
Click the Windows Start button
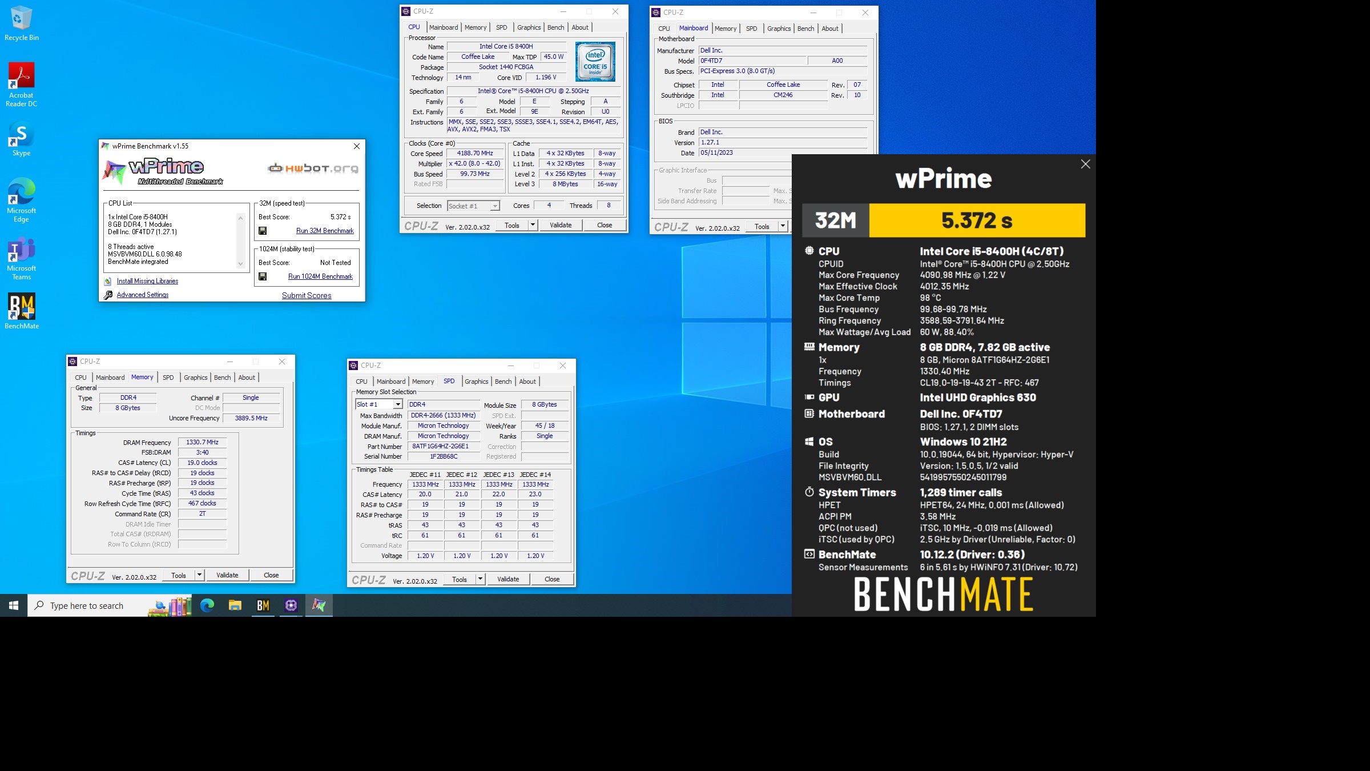14,605
